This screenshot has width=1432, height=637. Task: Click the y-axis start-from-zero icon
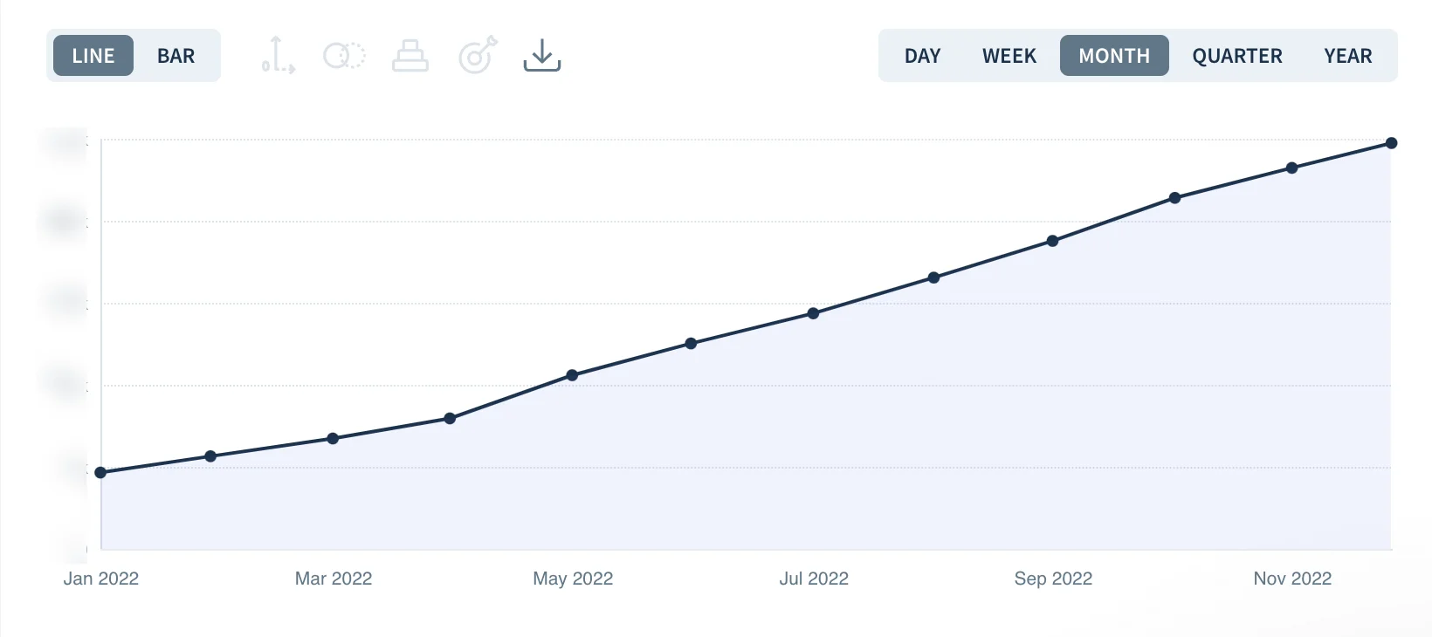click(278, 55)
